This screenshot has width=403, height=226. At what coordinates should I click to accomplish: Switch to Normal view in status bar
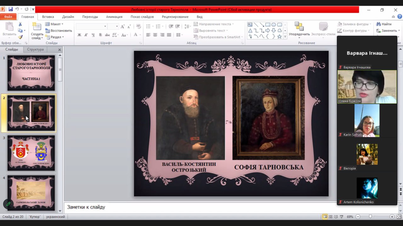tap(325, 217)
